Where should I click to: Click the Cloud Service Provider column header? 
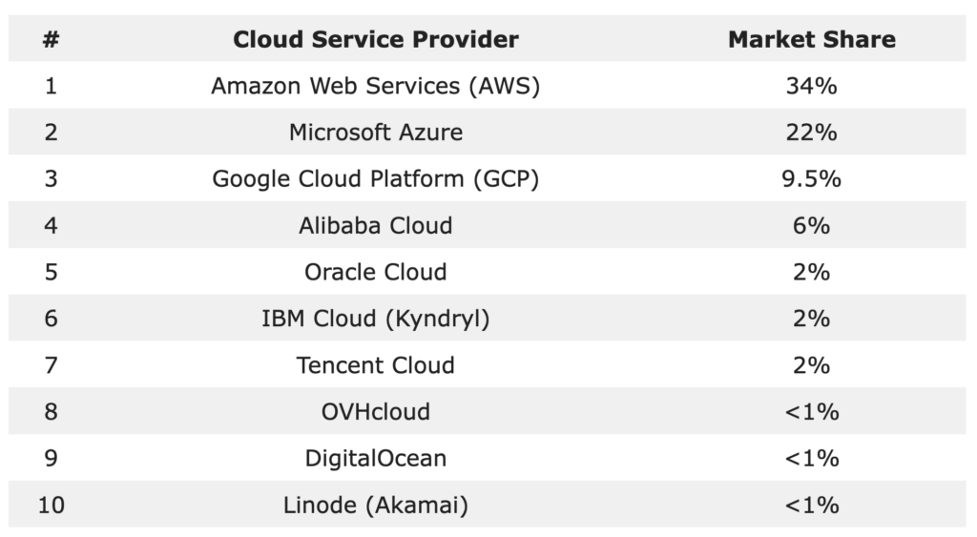[x=376, y=39]
